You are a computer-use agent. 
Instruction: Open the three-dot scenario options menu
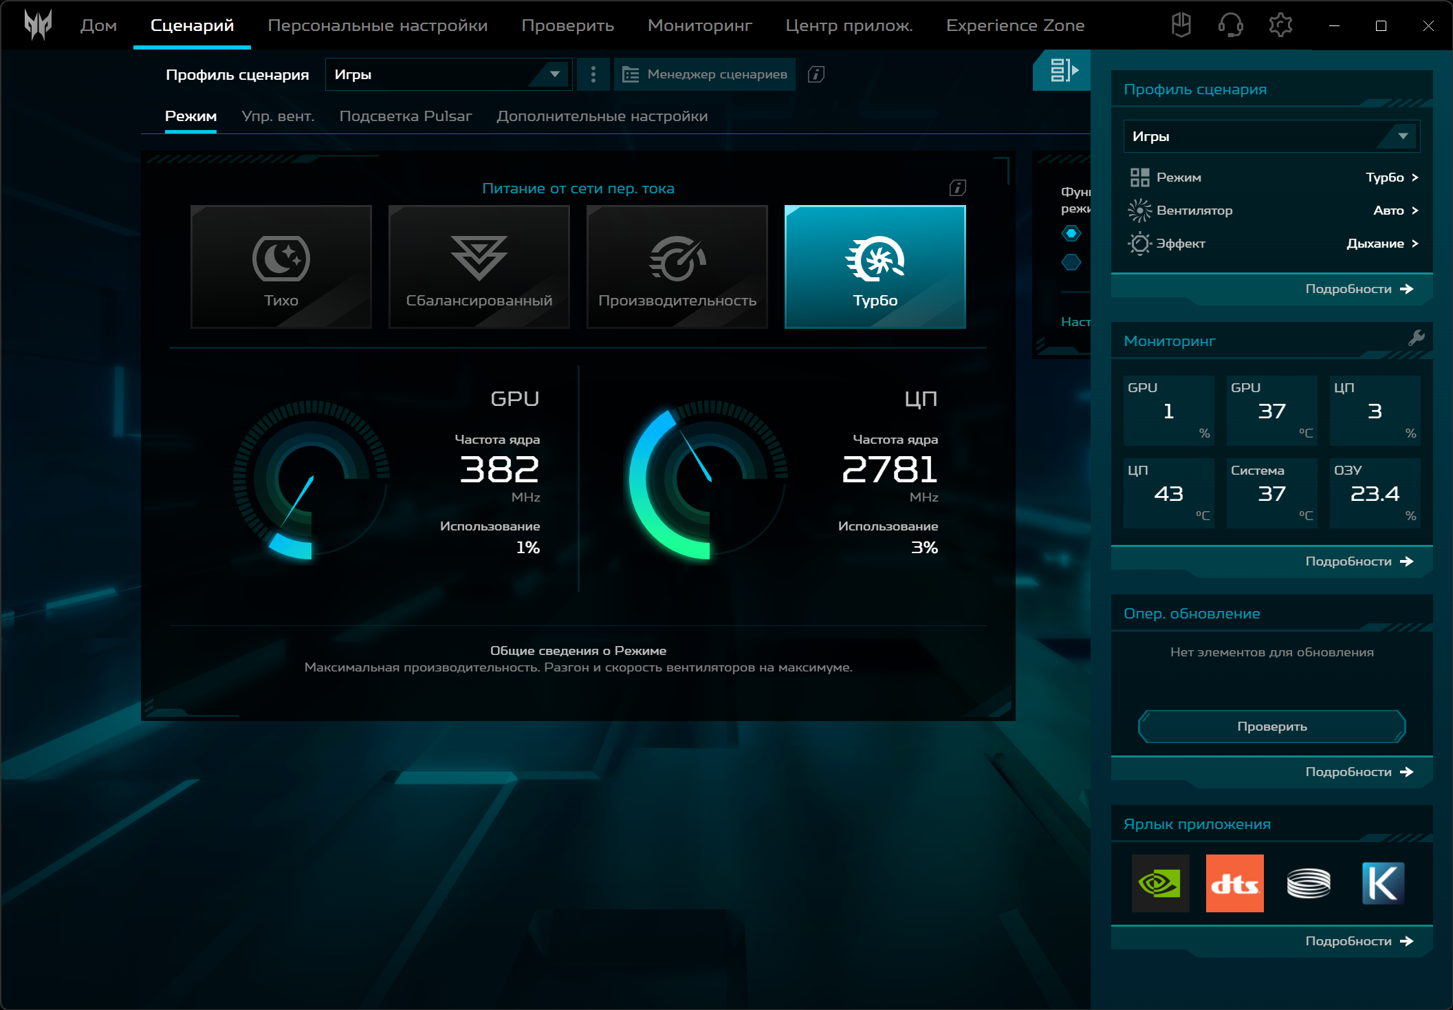click(593, 74)
